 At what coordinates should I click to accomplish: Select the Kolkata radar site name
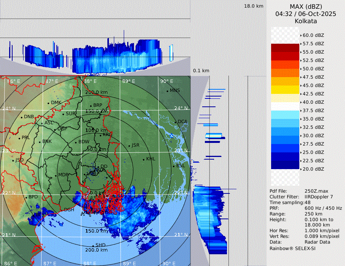click(306, 21)
